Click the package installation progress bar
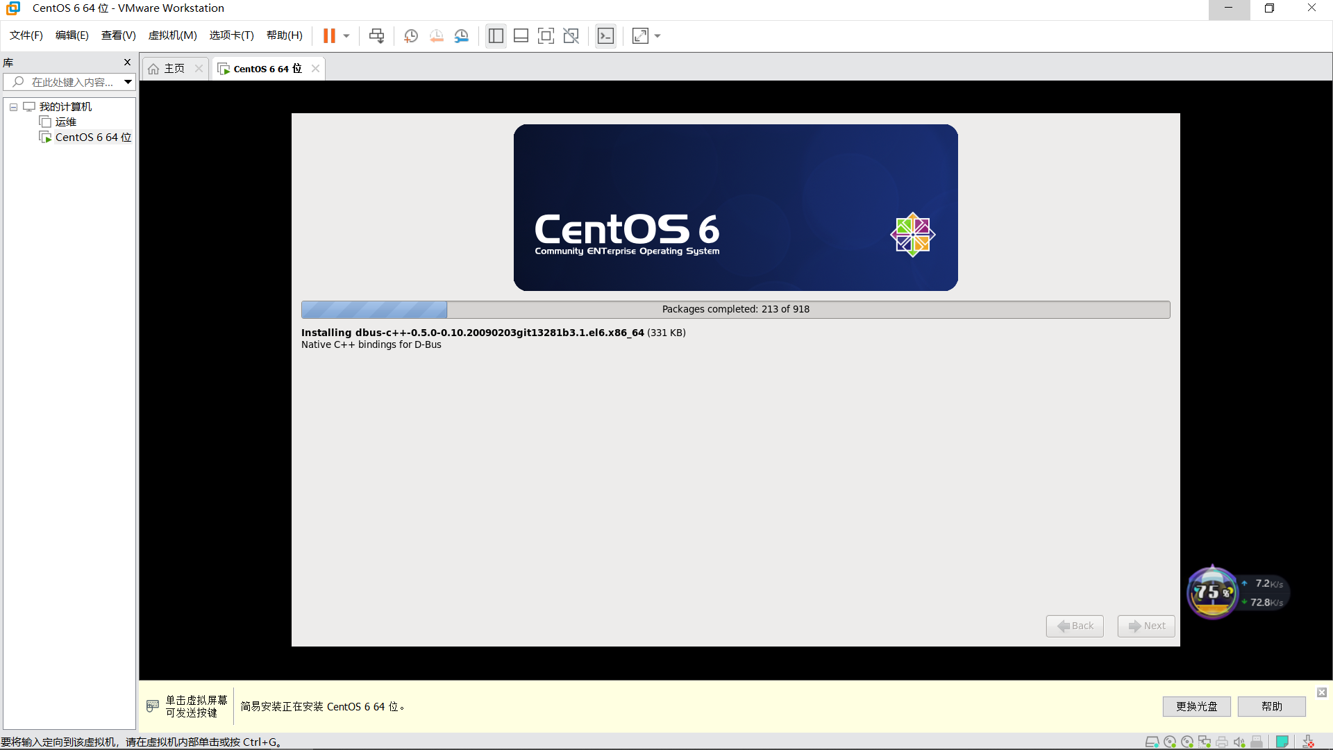 point(735,310)
